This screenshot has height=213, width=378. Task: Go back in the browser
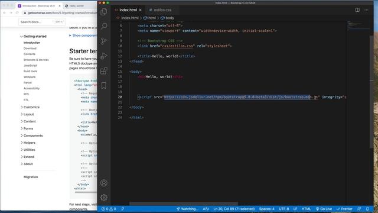coord(4,13)
